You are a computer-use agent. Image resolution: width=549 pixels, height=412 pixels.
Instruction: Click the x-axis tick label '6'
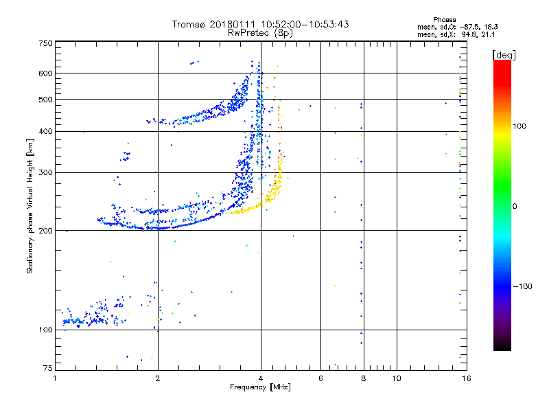point(320,378)
